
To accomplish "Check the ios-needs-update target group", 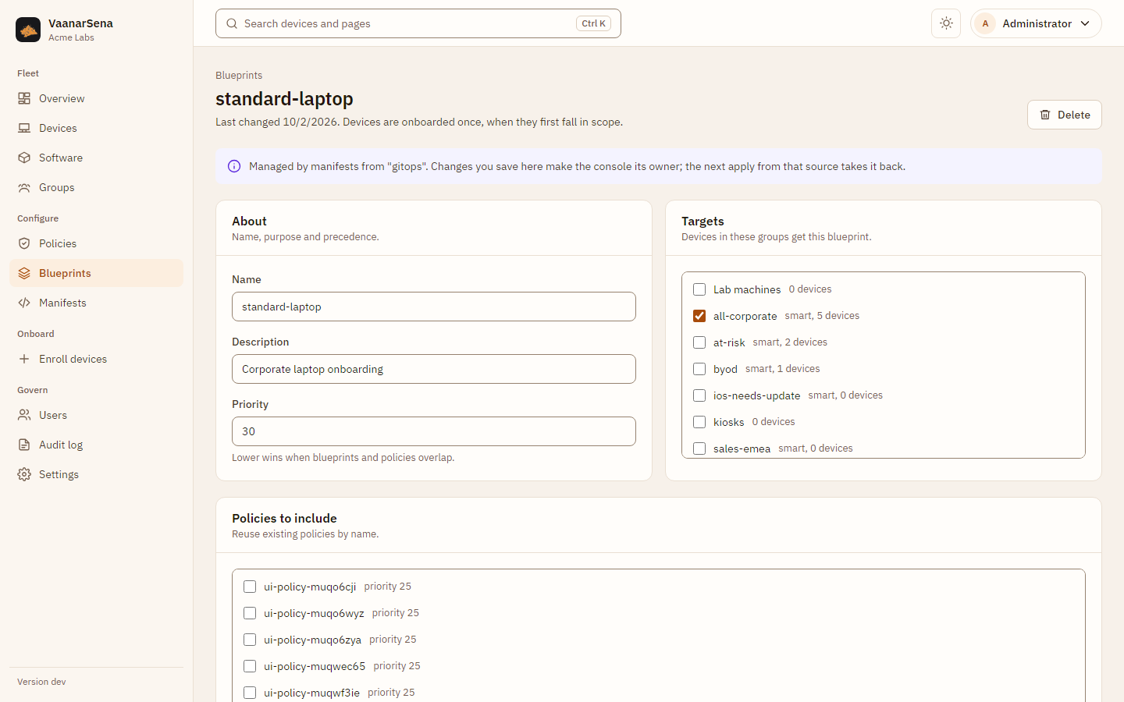I will (x=699, y=395).
